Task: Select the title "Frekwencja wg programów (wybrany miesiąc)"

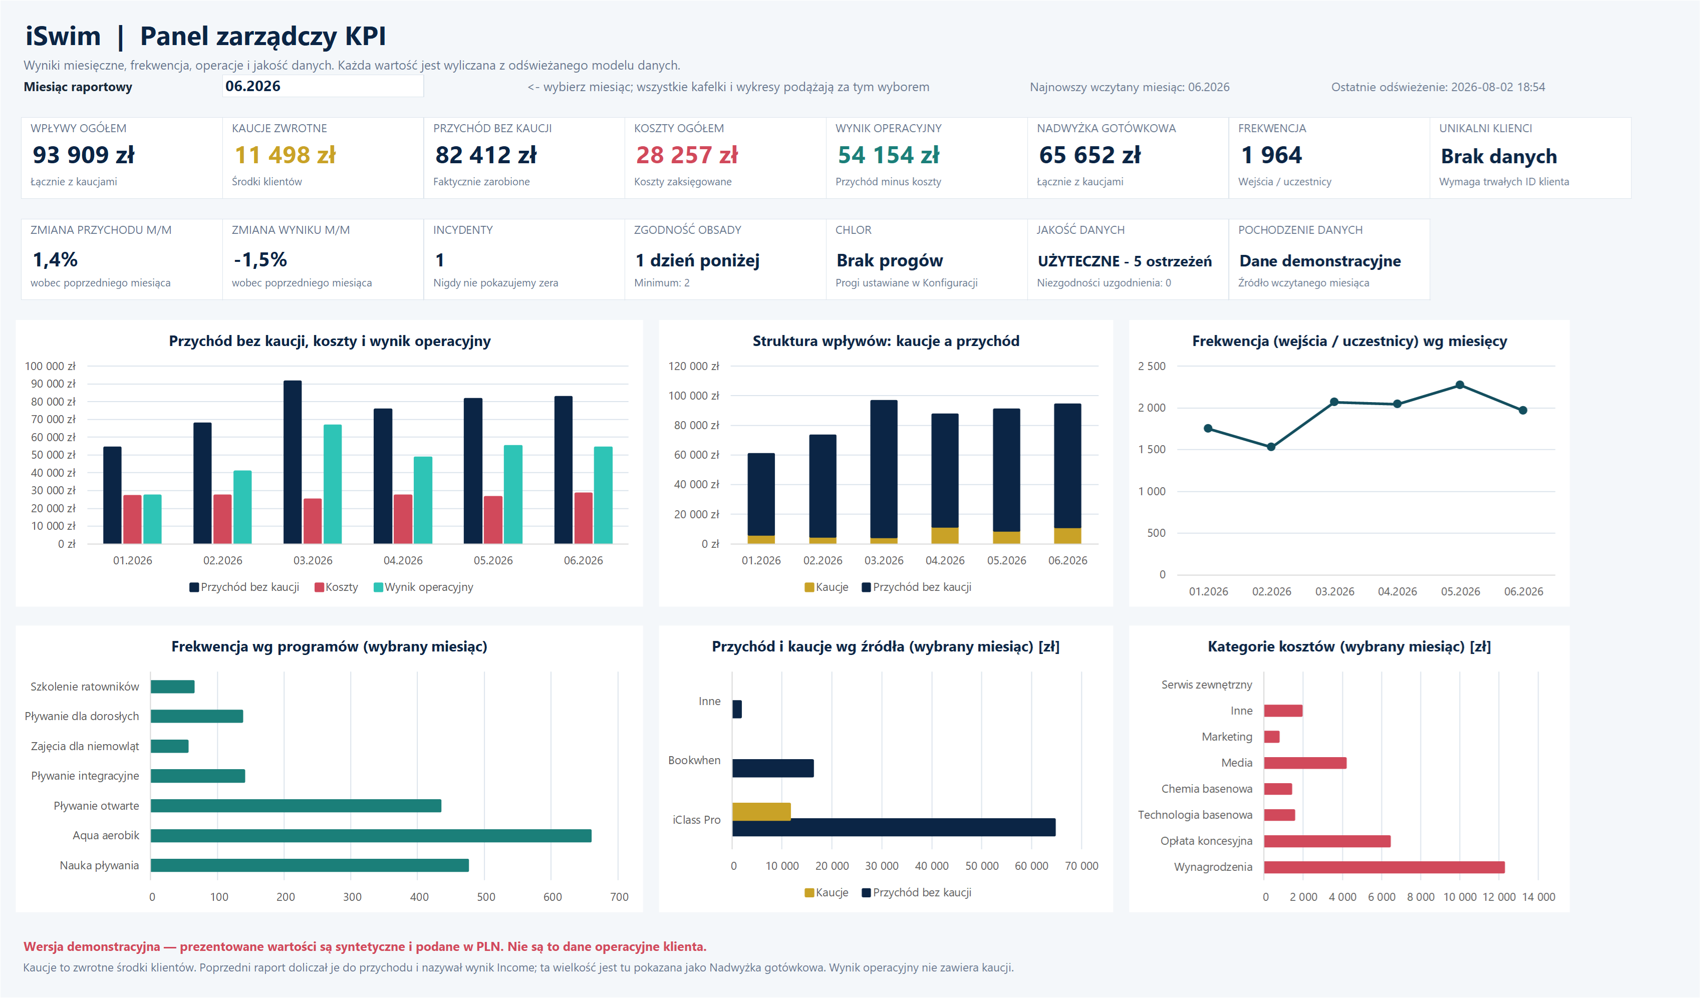Action: click(329, 646)
